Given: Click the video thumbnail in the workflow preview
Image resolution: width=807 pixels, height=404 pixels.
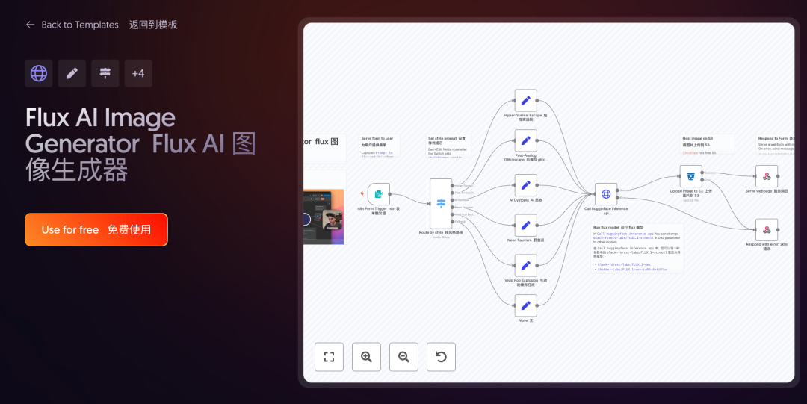Looking at the screenshot, I should click(x=324, y=217).
